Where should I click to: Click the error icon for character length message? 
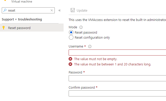click(x=70, y=64)
